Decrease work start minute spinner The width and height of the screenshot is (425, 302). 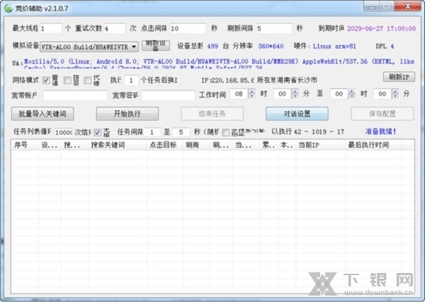click(295, 96)
